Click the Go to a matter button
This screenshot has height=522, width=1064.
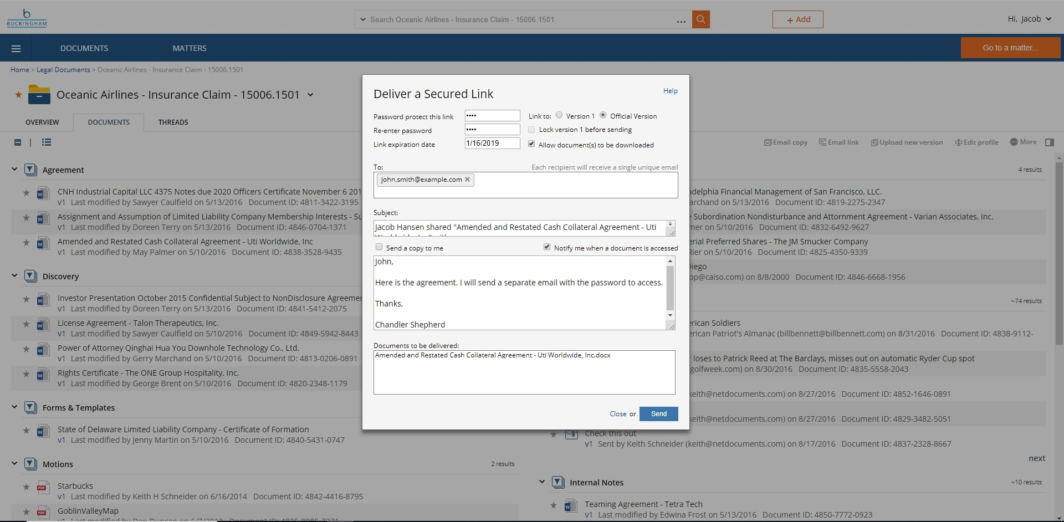[x=1010, y=48]
